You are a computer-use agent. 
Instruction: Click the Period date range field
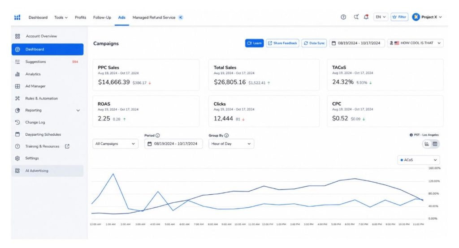[173, 144]
